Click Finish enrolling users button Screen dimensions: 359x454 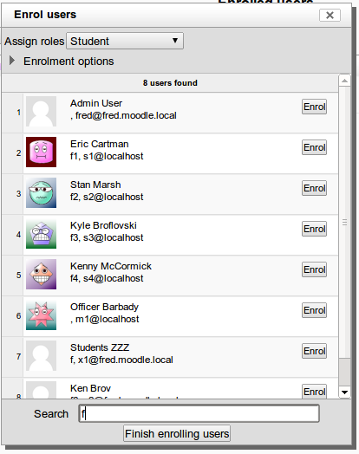pos(177,433)
